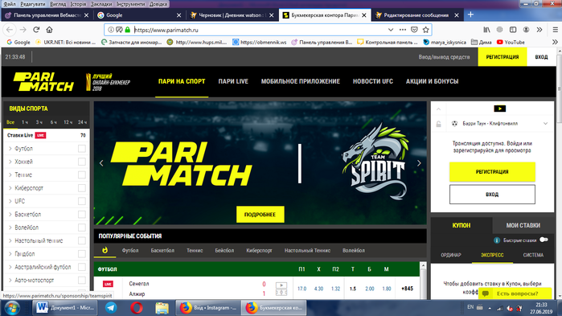Viewport: 562px width, 316px height.
Task: Click the video stream play icon in sidebar
Action: pyautogui.click(x=499, y=109)
